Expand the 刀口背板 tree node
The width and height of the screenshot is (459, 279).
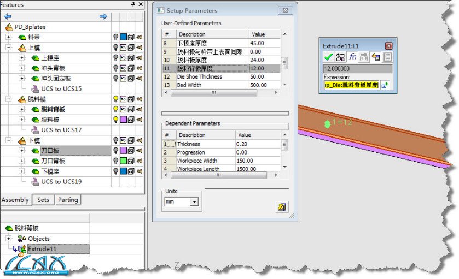pyautogui.click(x=22, y=161)
